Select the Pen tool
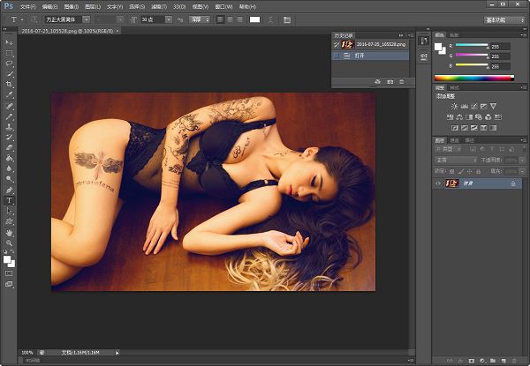530x366 pixels. click(9, 190)
